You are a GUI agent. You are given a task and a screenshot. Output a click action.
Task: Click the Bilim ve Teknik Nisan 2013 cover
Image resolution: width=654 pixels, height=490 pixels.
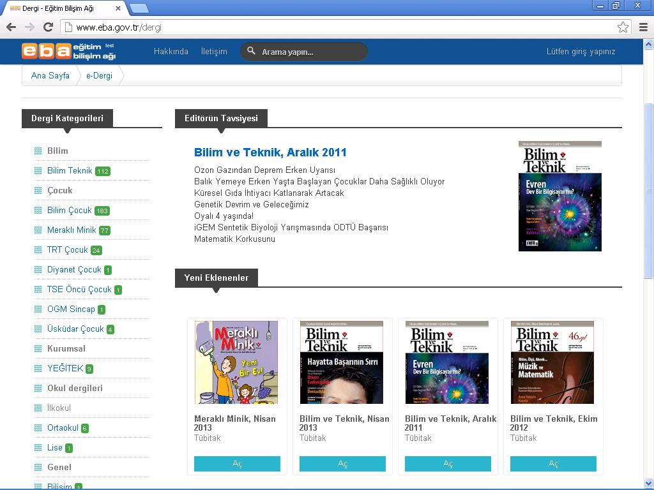341,362
